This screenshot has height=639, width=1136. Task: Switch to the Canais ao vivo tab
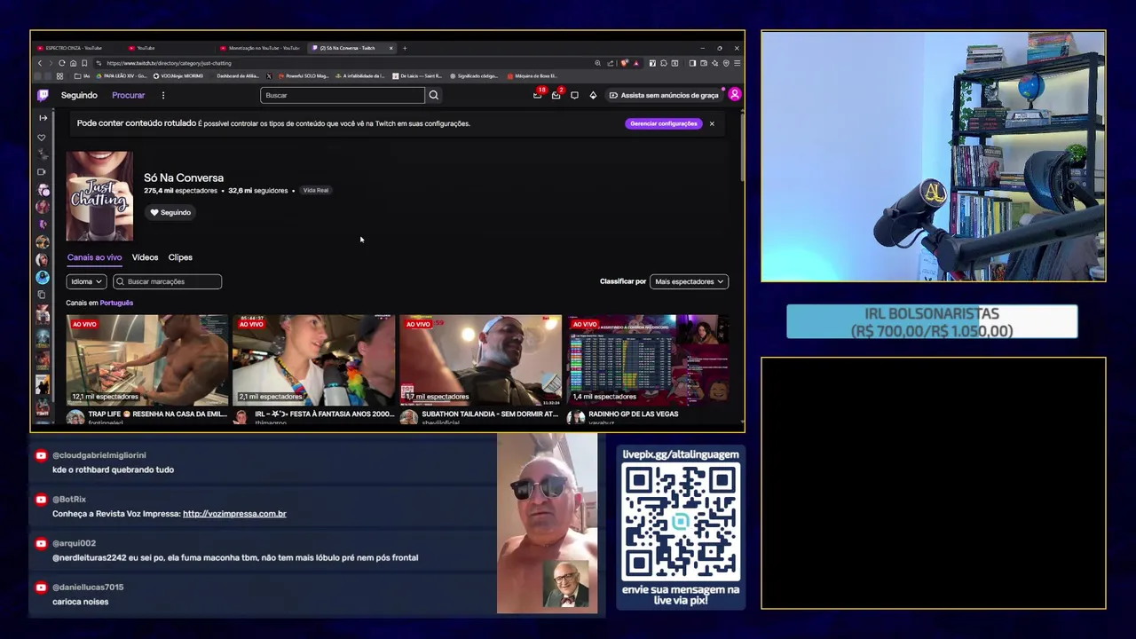(94, 257)
